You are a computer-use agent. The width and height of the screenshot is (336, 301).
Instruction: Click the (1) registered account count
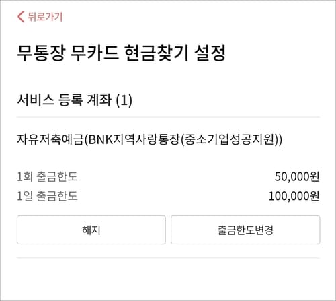tap(124, 100)
